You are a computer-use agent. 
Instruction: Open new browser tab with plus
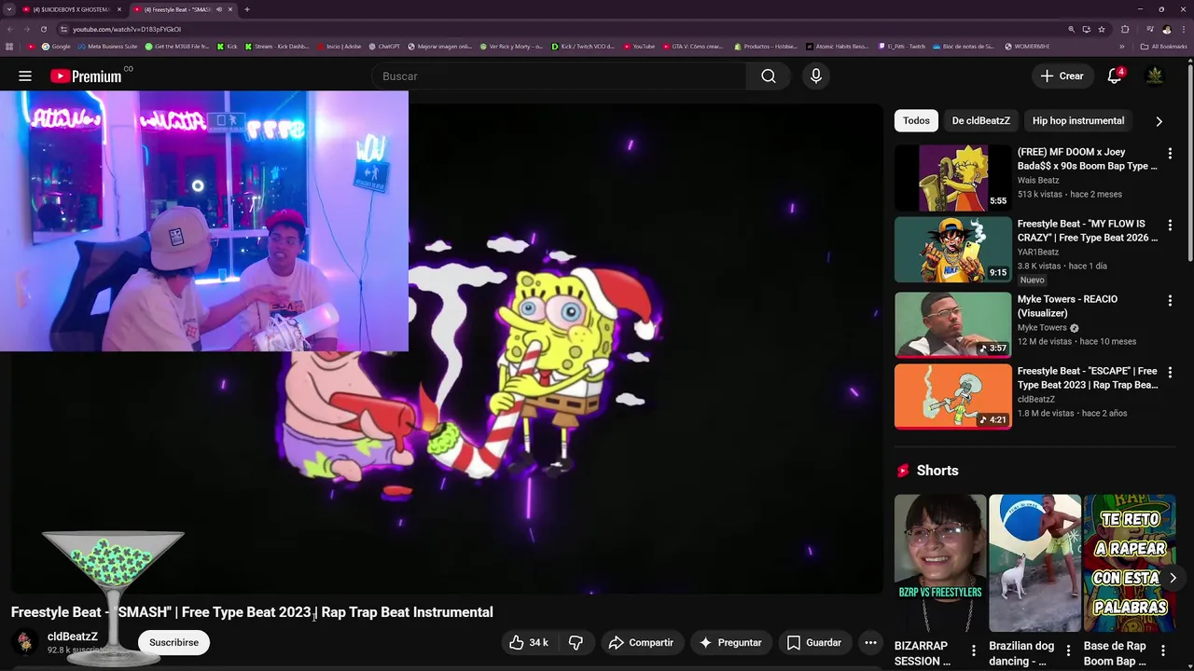click(x=246, y=9)
